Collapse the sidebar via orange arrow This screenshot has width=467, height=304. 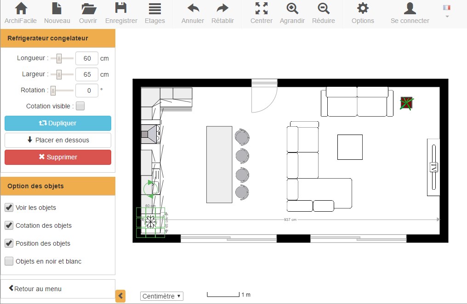coord(120,296)
